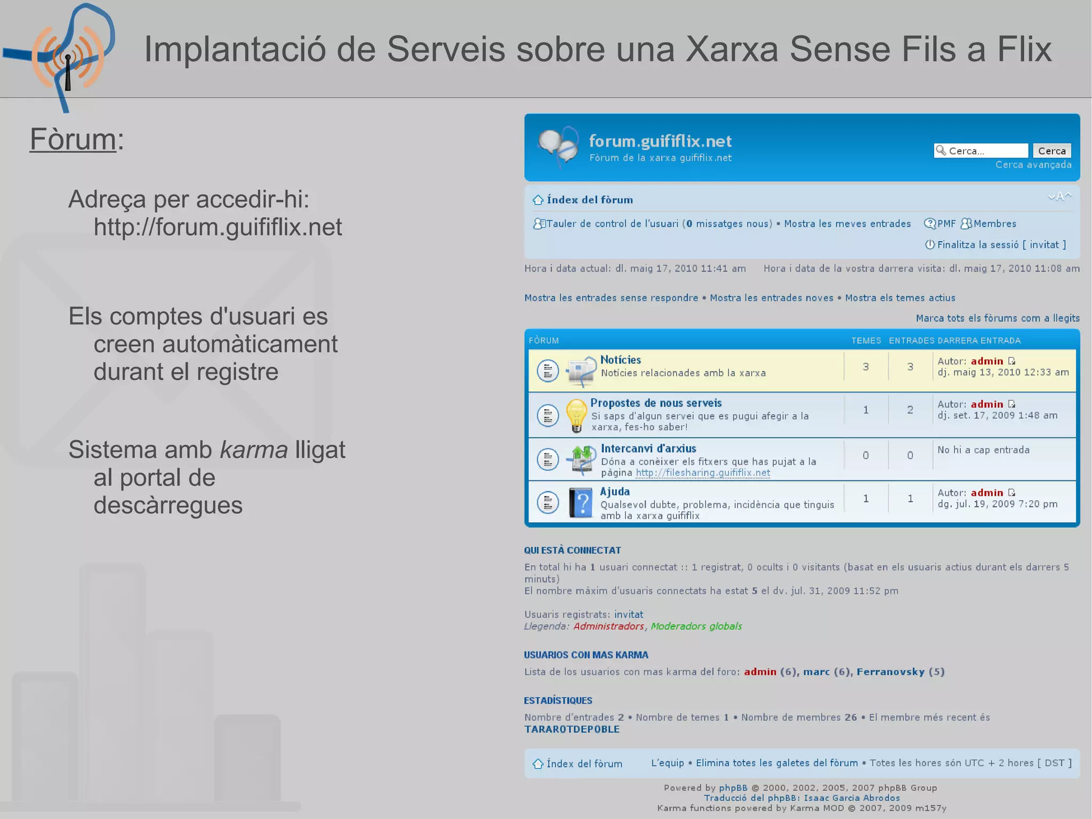Click the Cerca search button

click(1051, 151)
